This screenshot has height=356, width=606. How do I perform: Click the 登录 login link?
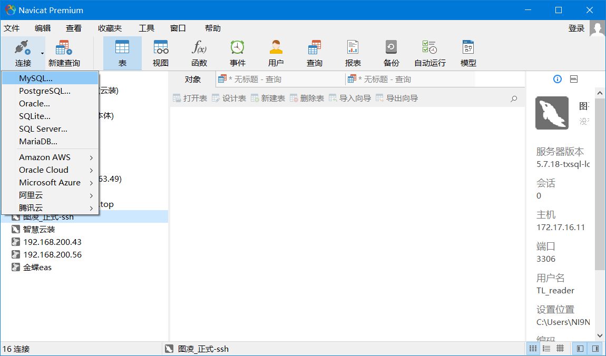pos(576,28)
